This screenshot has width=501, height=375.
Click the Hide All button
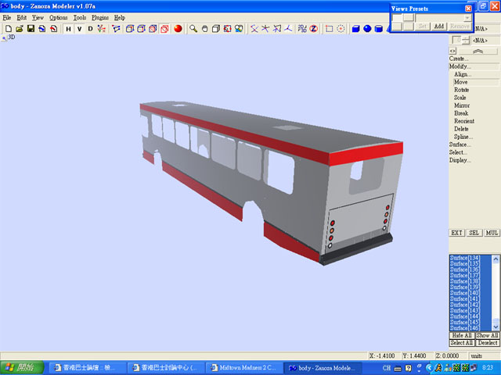tap(461, 335)
